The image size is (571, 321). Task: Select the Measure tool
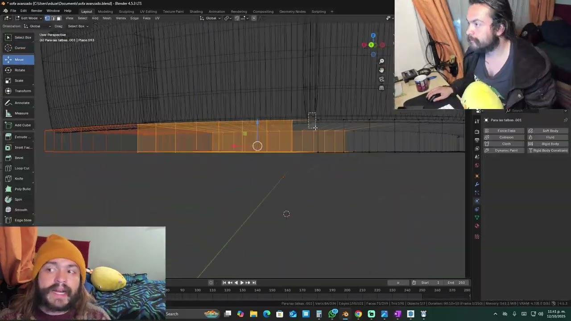click(19, 113)
